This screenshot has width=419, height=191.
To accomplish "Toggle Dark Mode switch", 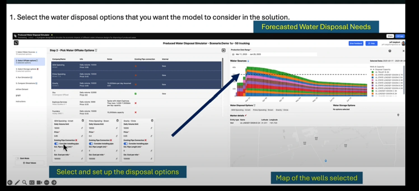I will click(x=17, y=159).
